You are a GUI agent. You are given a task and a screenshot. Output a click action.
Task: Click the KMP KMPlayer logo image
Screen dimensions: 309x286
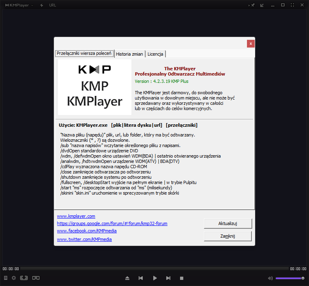pos(94,87)
